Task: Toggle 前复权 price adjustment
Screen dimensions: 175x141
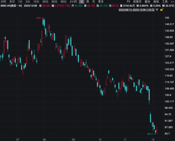Action: point(137,2)
